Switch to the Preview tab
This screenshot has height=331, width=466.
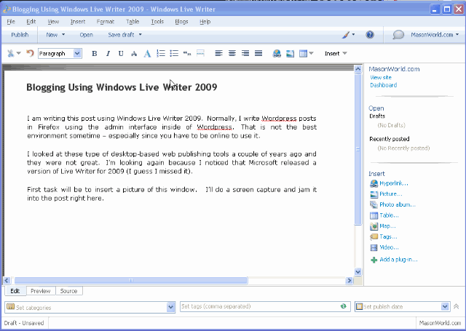(41, 291)
